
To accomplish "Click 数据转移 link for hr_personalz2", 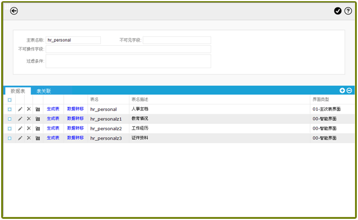I will 75,128.
